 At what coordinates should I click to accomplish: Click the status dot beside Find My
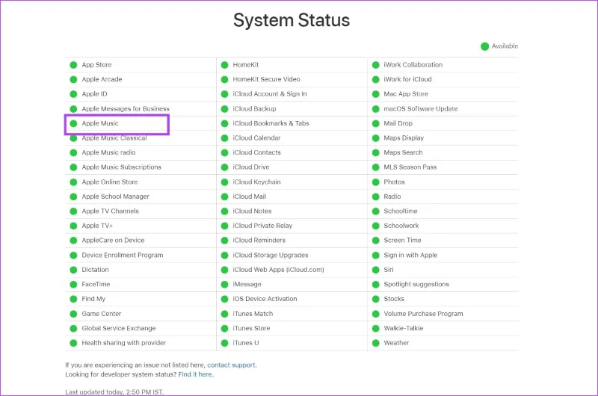pos(73,299)
